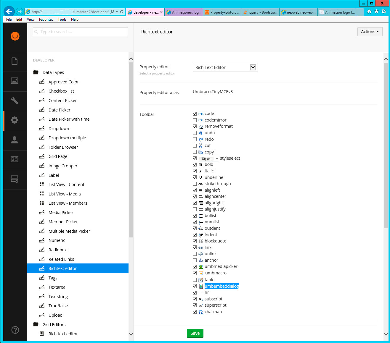
Task: Uncheck the superscript checkbox
Action: 195,305
